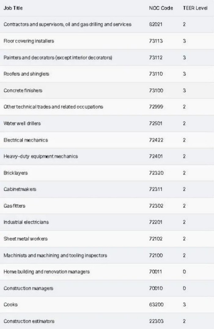The image size is (214, 329).
Task: Click NOC code 82021
Action: tap(154, 25)
